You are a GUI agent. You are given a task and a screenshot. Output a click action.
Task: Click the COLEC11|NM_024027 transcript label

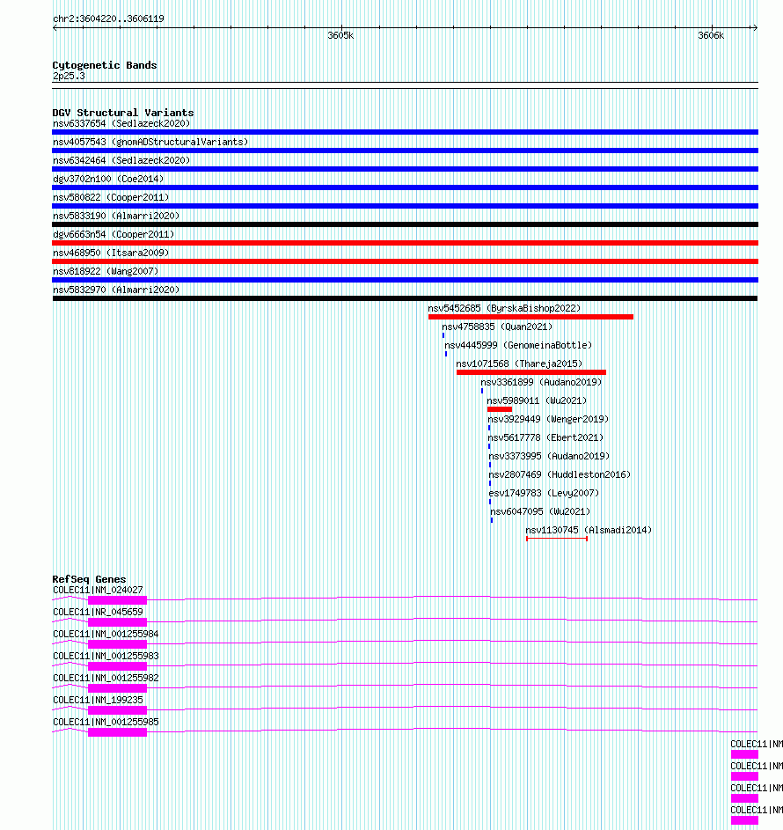click(x=98, y=591)
